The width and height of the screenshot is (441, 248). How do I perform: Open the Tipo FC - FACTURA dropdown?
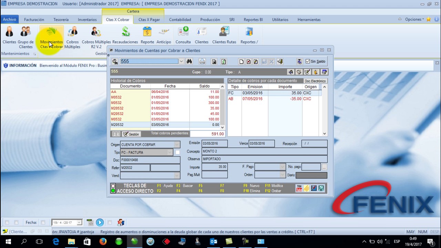coord(170,152)
